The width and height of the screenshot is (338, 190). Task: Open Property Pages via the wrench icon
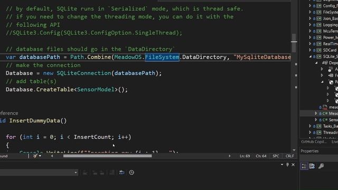321,166
